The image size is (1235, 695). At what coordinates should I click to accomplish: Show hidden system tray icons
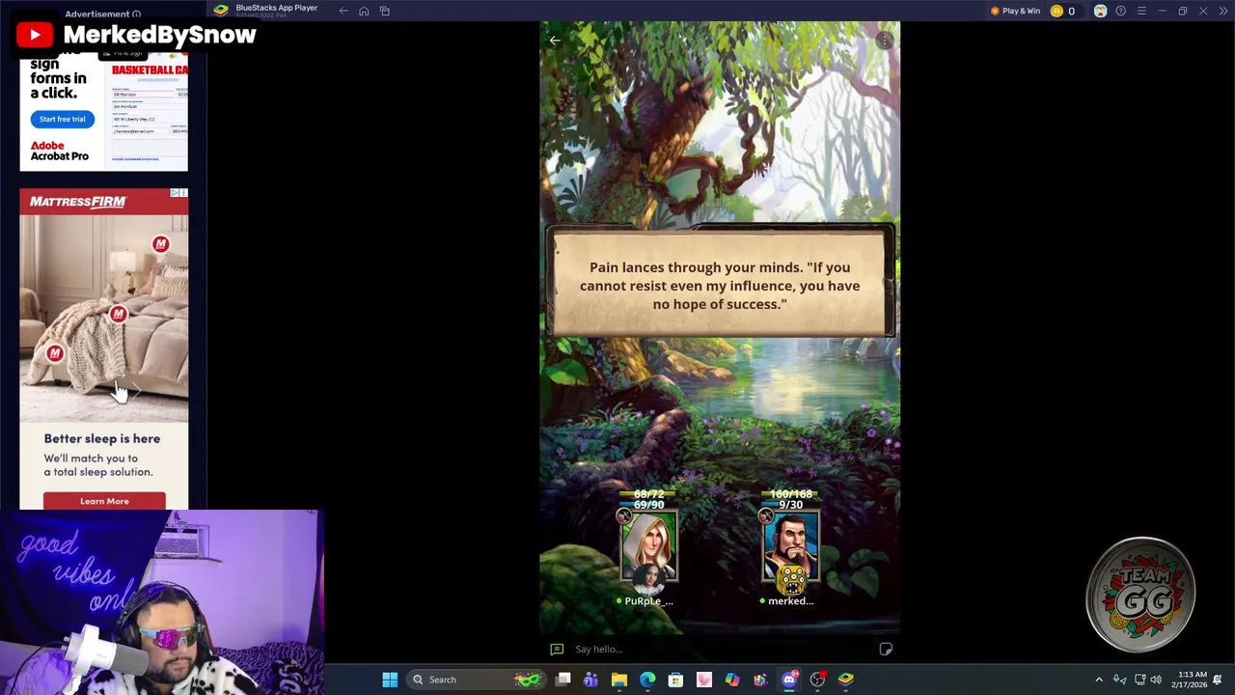point(1099,680)
